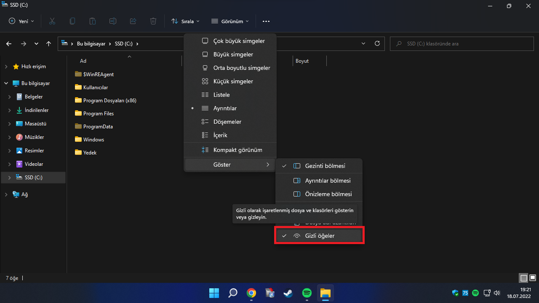
Task: Select the Windows folder
Action: pos(93,139)
